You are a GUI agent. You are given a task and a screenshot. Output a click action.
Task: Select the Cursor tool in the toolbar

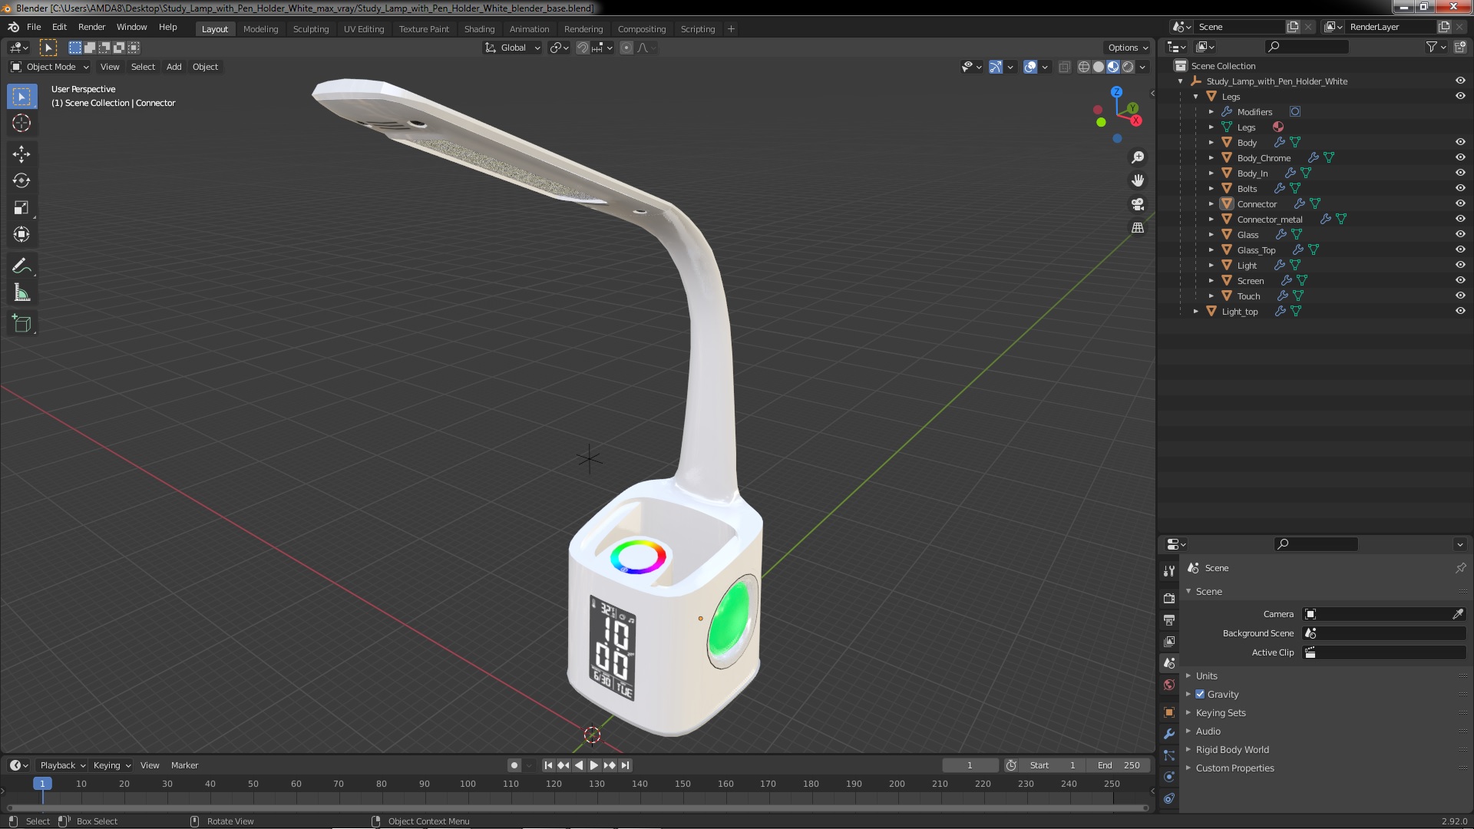click(x=21, y=123)
